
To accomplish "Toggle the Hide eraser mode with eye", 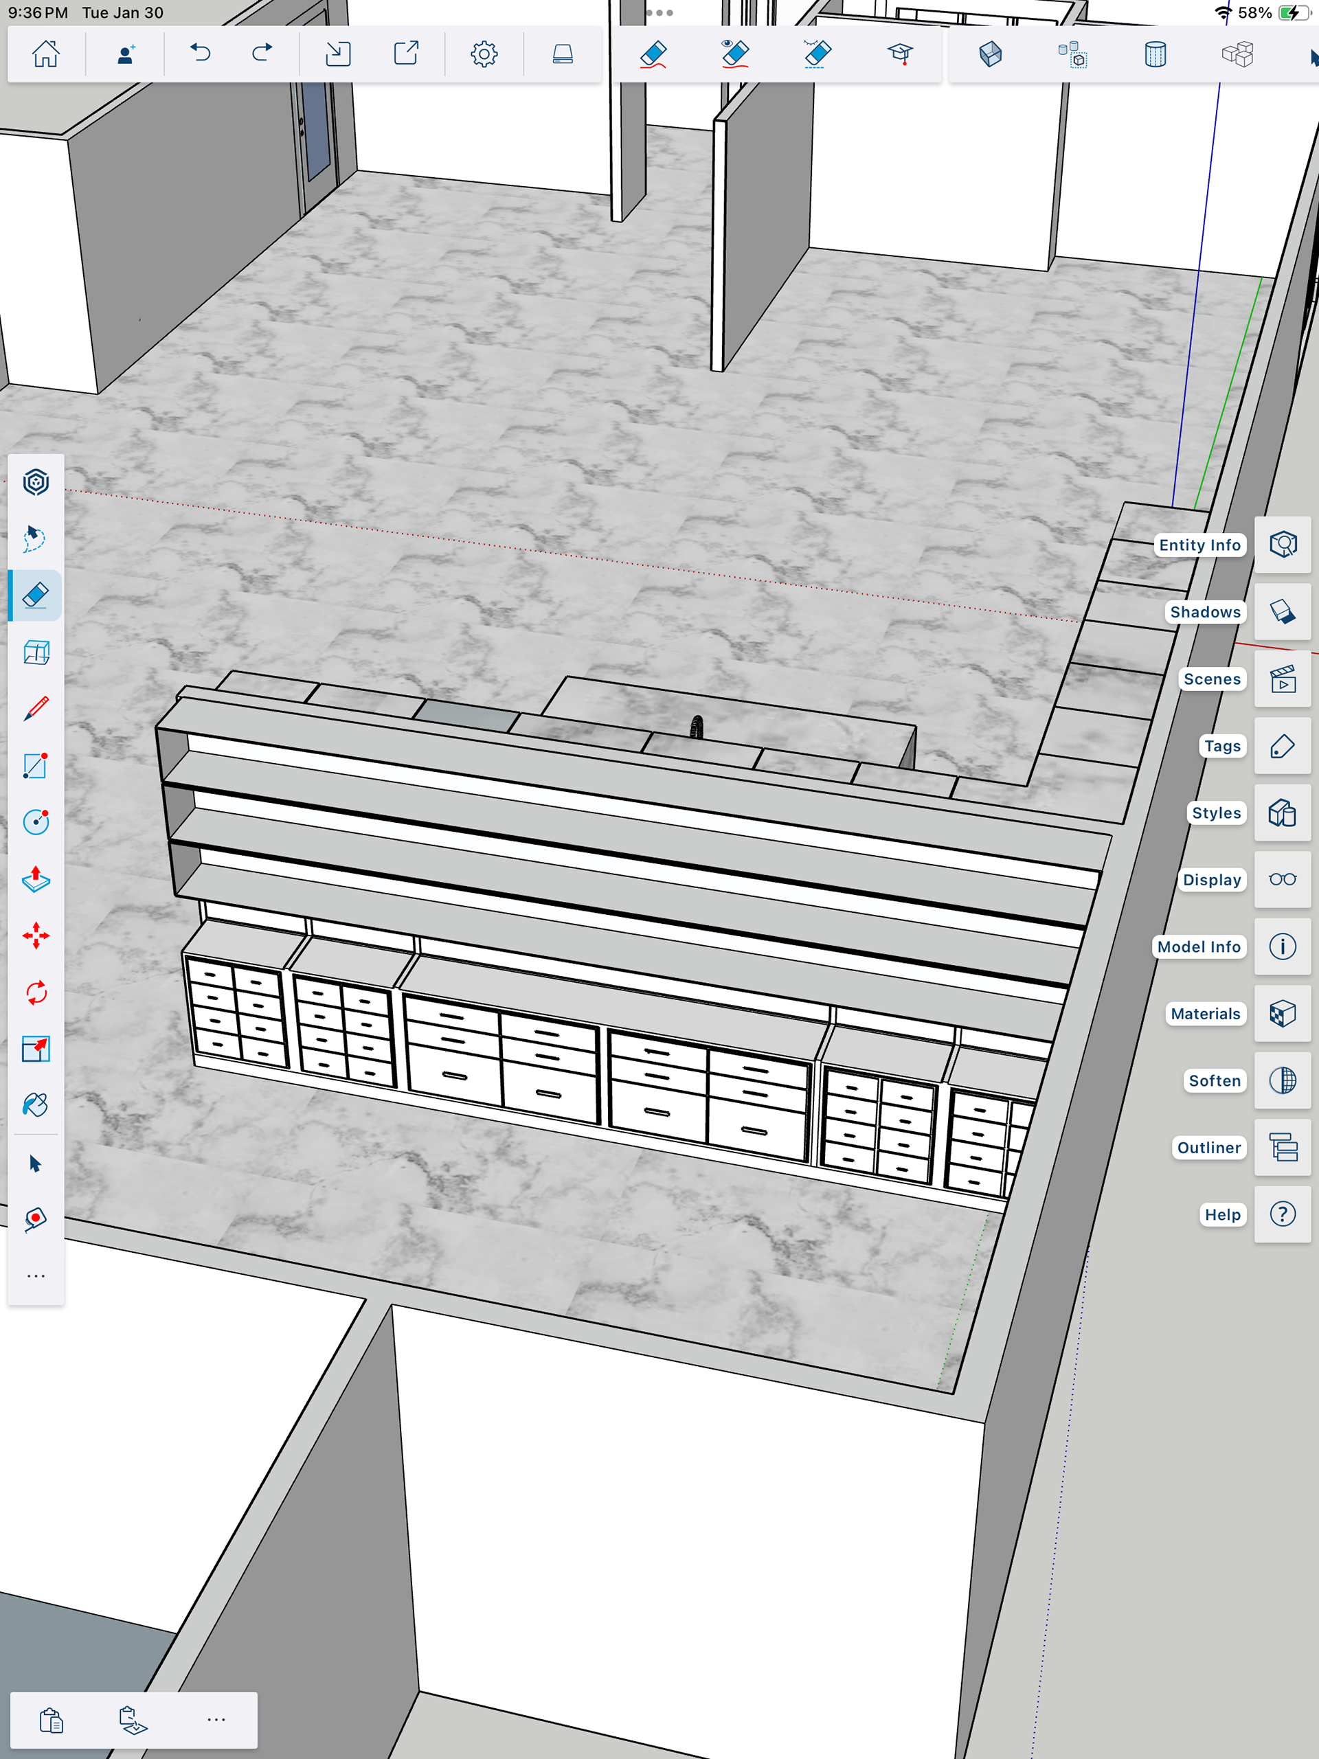I will point(734,54).
